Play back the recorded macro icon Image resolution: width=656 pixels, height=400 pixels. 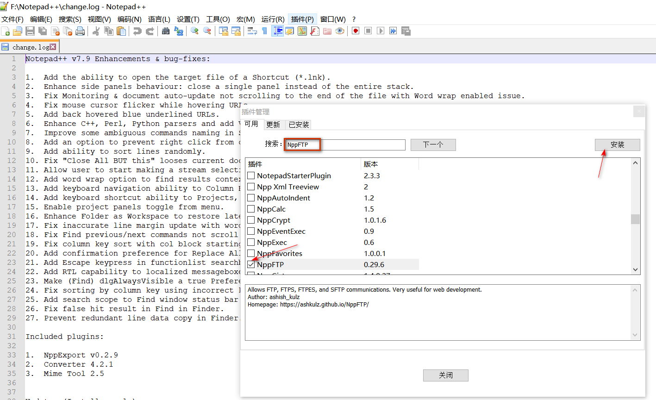click(381, 31)
